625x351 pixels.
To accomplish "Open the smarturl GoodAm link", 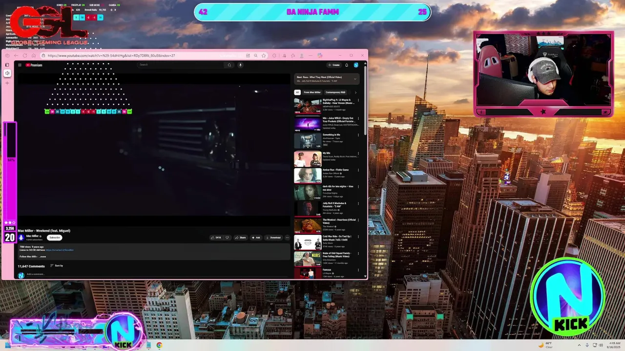I will pos(60,250).
